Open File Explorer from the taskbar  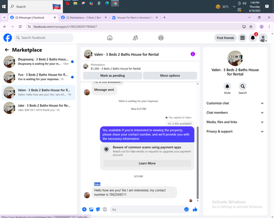(x=75, y=3)
